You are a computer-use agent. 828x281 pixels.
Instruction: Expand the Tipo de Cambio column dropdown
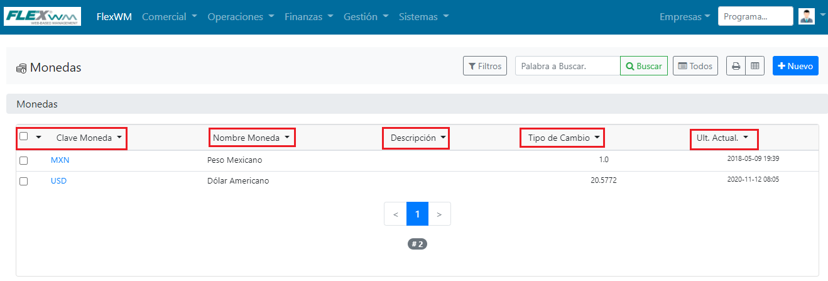[597, 138]
